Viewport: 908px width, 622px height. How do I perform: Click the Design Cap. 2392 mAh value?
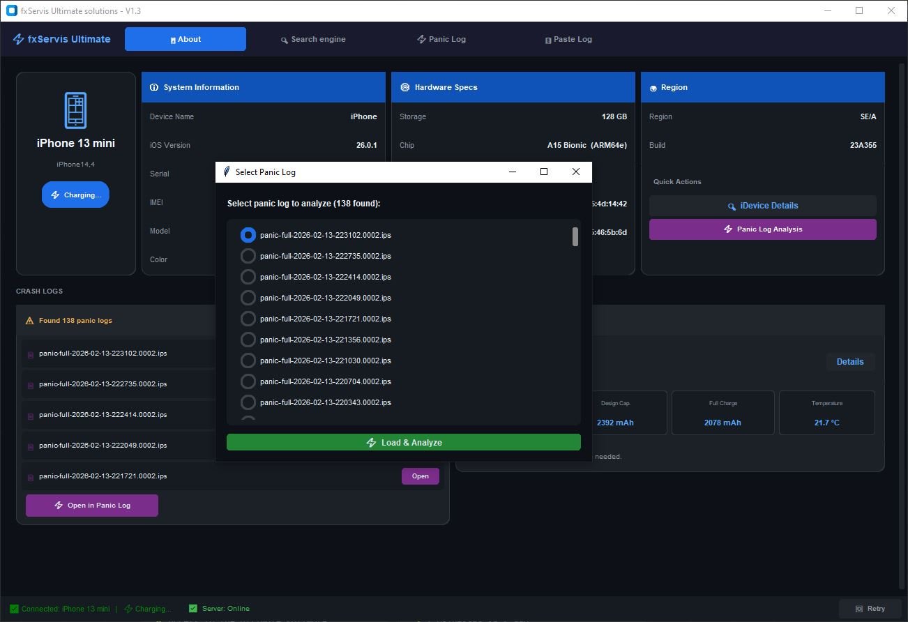(615, 423)
